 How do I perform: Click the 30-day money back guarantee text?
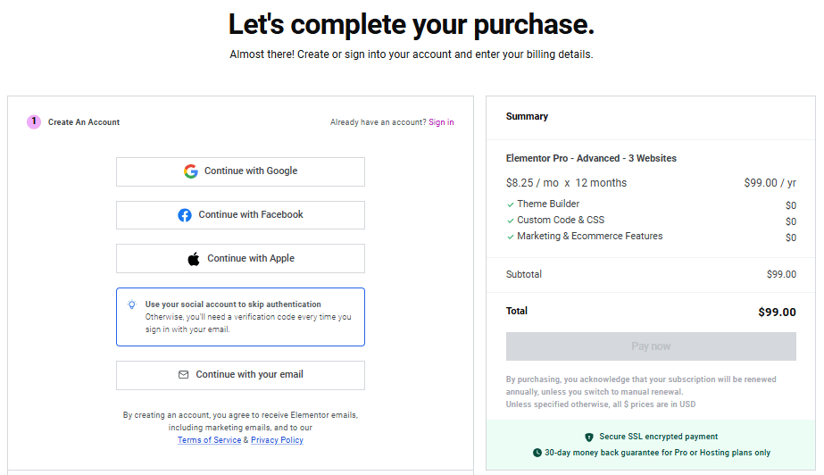[657, 453]
